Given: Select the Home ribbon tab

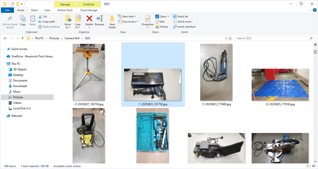Looking at the screenshot, I should point(21,10).
